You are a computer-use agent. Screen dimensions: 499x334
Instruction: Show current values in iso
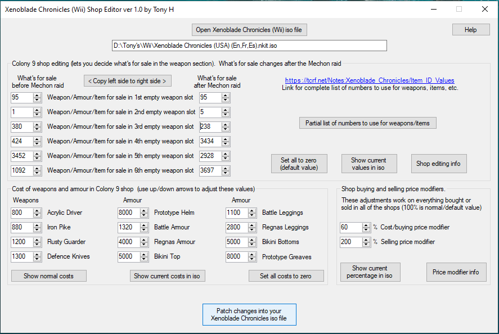(x=369, y=164)
